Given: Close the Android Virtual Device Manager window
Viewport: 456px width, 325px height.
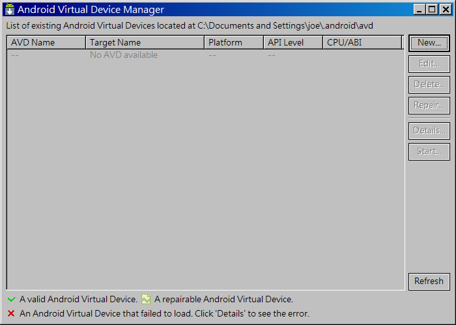Looking at the screenshot, I should (x=444, y=10).
